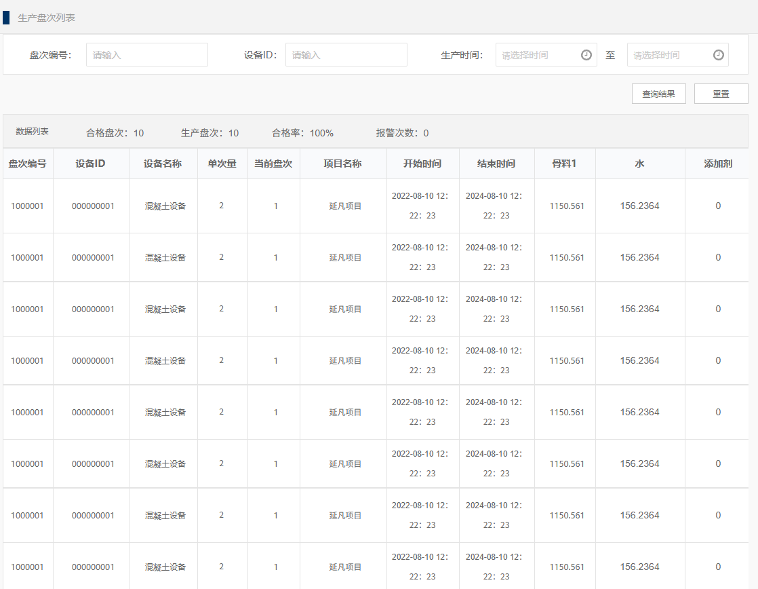Click the clock icon in the end time field
758x589 pixels.
tap(718, 55)
